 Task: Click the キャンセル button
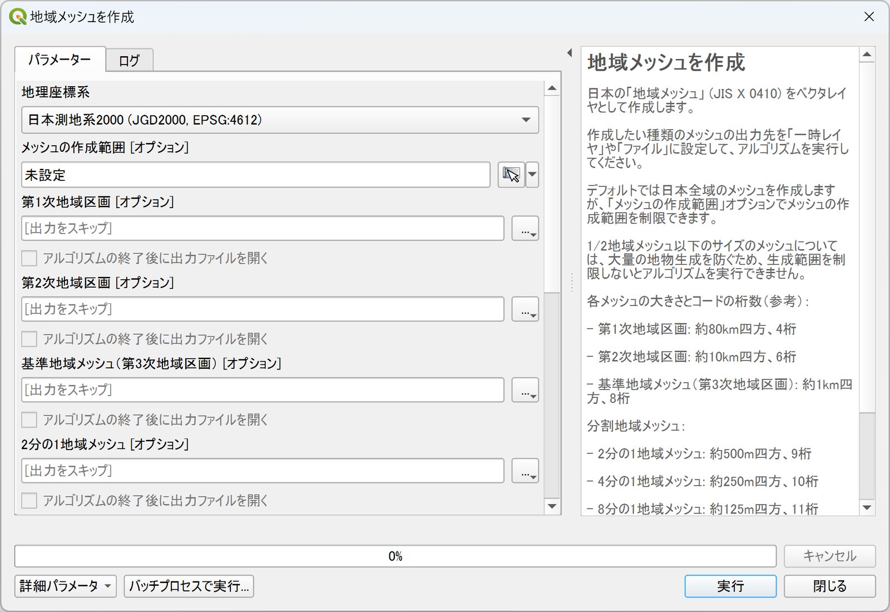tap(829, 556)
